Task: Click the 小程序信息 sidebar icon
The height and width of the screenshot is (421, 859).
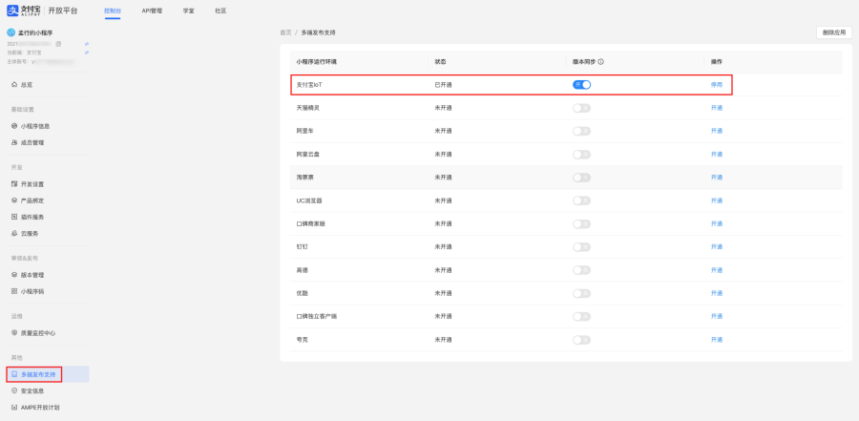Action: pos(14,126)
